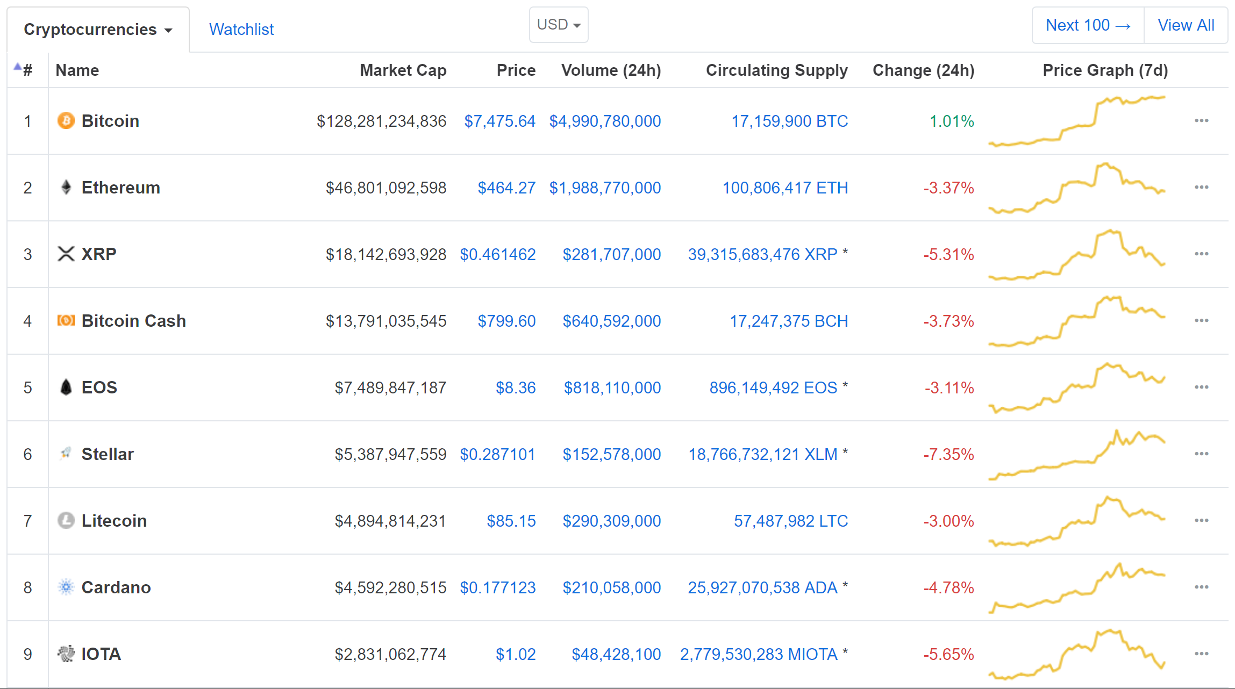
Task: Open the ellipsis menu for Cardano row
Action: pyautogui.click(x=1202, y=587)
